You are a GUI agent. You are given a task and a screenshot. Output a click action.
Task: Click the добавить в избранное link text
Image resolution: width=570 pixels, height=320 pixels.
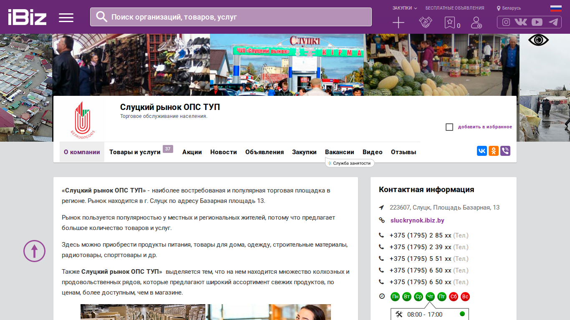click(x=485, y=127)
